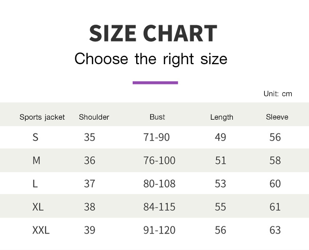Viewport: 309px width, 250px height.
Task: Click the XXL size row label
Action: click(x=41, y=230)
